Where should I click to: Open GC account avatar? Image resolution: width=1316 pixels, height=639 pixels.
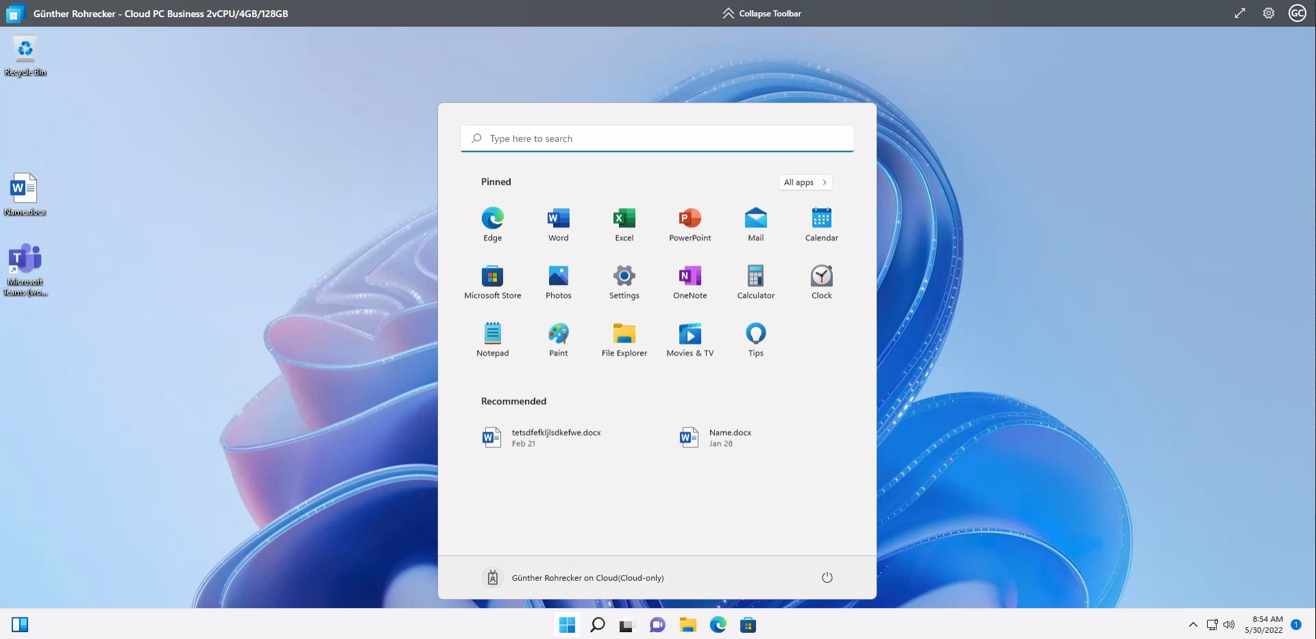coord(1297,13)
